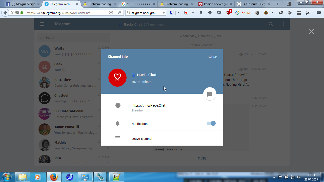Open the BotFather conversation
Screen dimensions: 324x182
[x=74, y=83]
